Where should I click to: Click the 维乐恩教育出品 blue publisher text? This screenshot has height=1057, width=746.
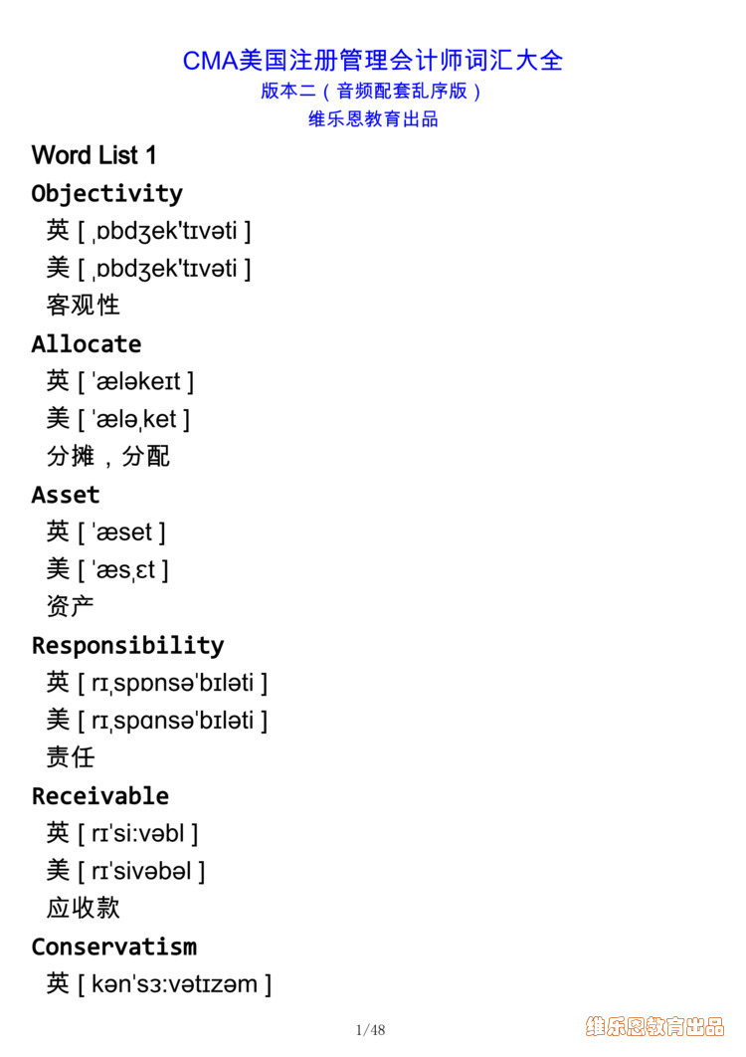[x=373, y=119]
